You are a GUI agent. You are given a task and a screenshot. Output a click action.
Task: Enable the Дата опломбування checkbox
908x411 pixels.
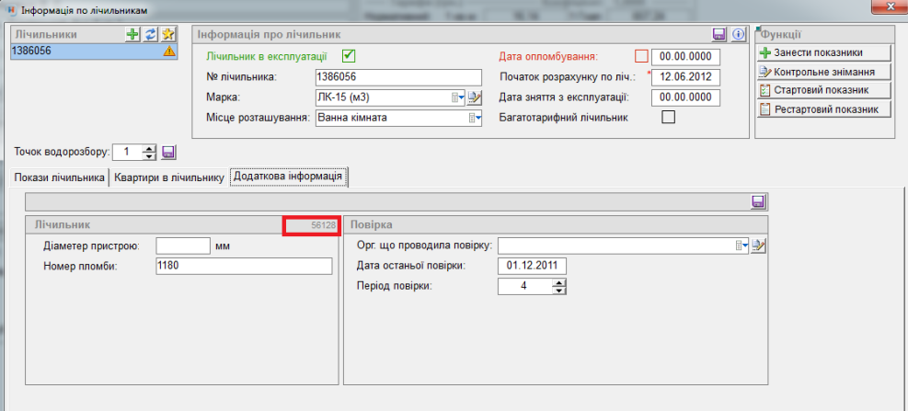pyautogui.click(x=641, y=55)
